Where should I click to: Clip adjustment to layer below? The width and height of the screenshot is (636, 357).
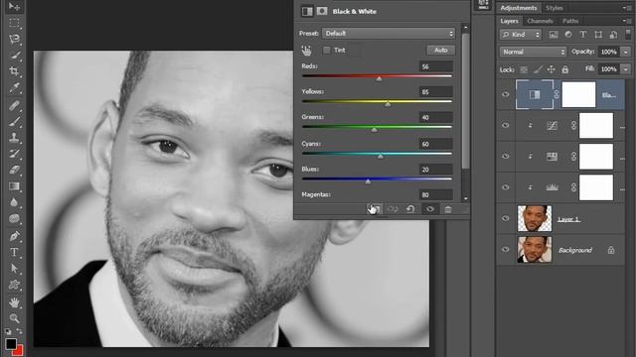[x=376, y=209]
